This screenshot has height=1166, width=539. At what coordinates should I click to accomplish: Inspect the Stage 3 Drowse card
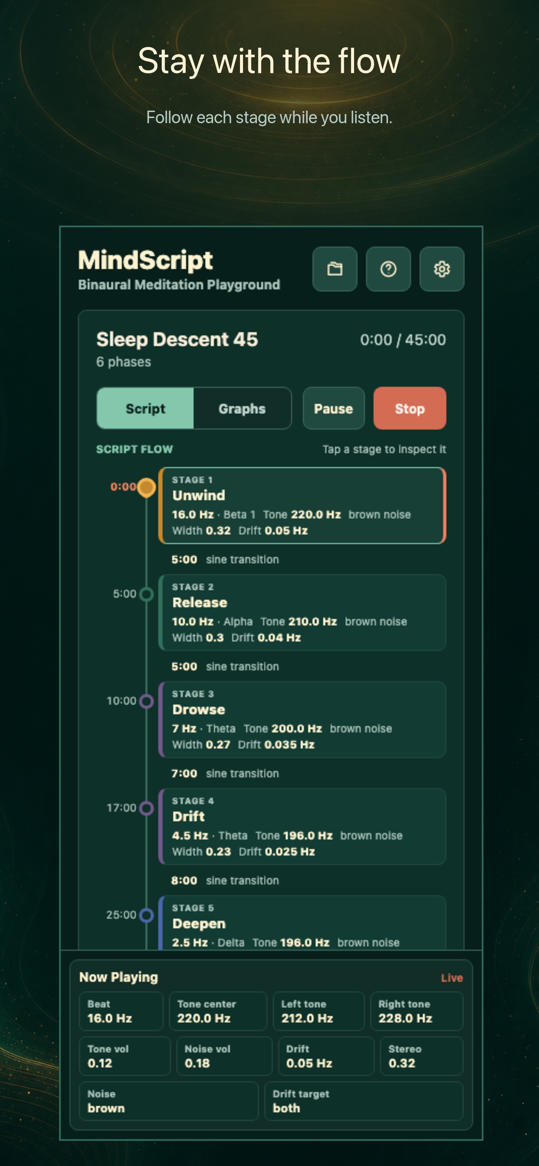pyautogui.click(x=302, y=719)
